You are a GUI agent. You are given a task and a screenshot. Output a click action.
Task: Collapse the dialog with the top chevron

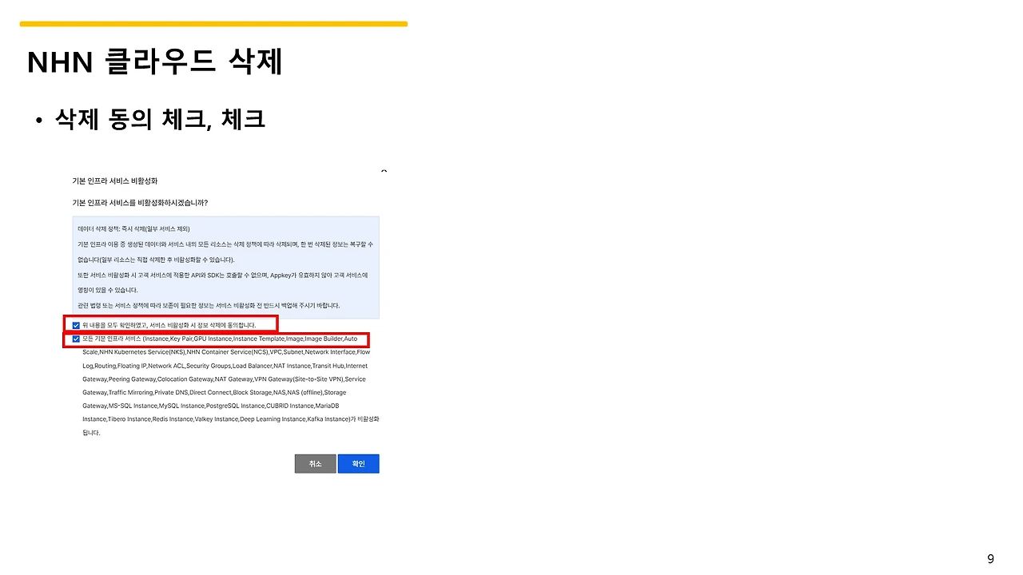point(384,171)
